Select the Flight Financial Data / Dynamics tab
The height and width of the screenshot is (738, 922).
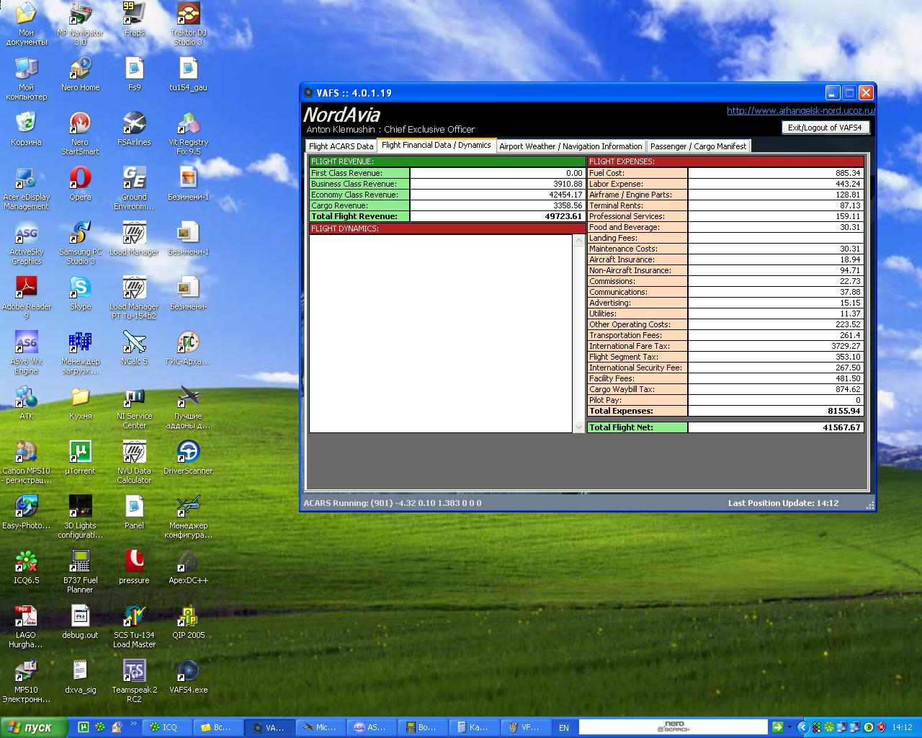pyautogui.click(x=437, y=145)
